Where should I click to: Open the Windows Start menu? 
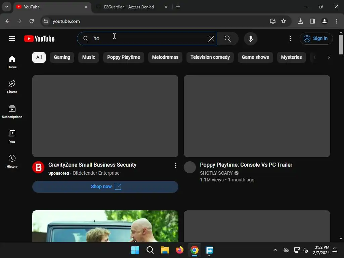135,250
